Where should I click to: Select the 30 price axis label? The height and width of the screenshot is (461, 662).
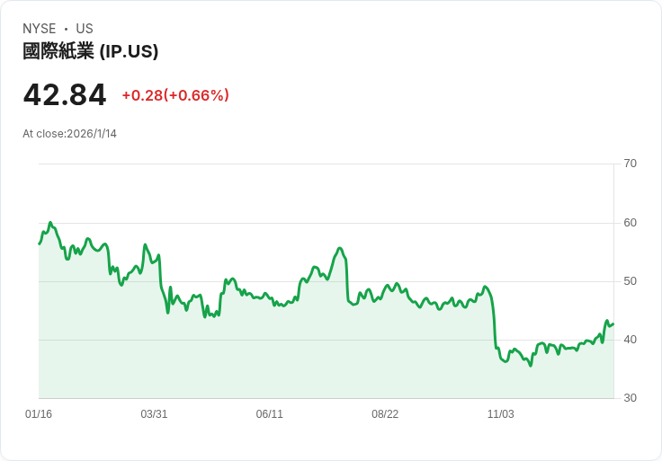pos(631,398)
